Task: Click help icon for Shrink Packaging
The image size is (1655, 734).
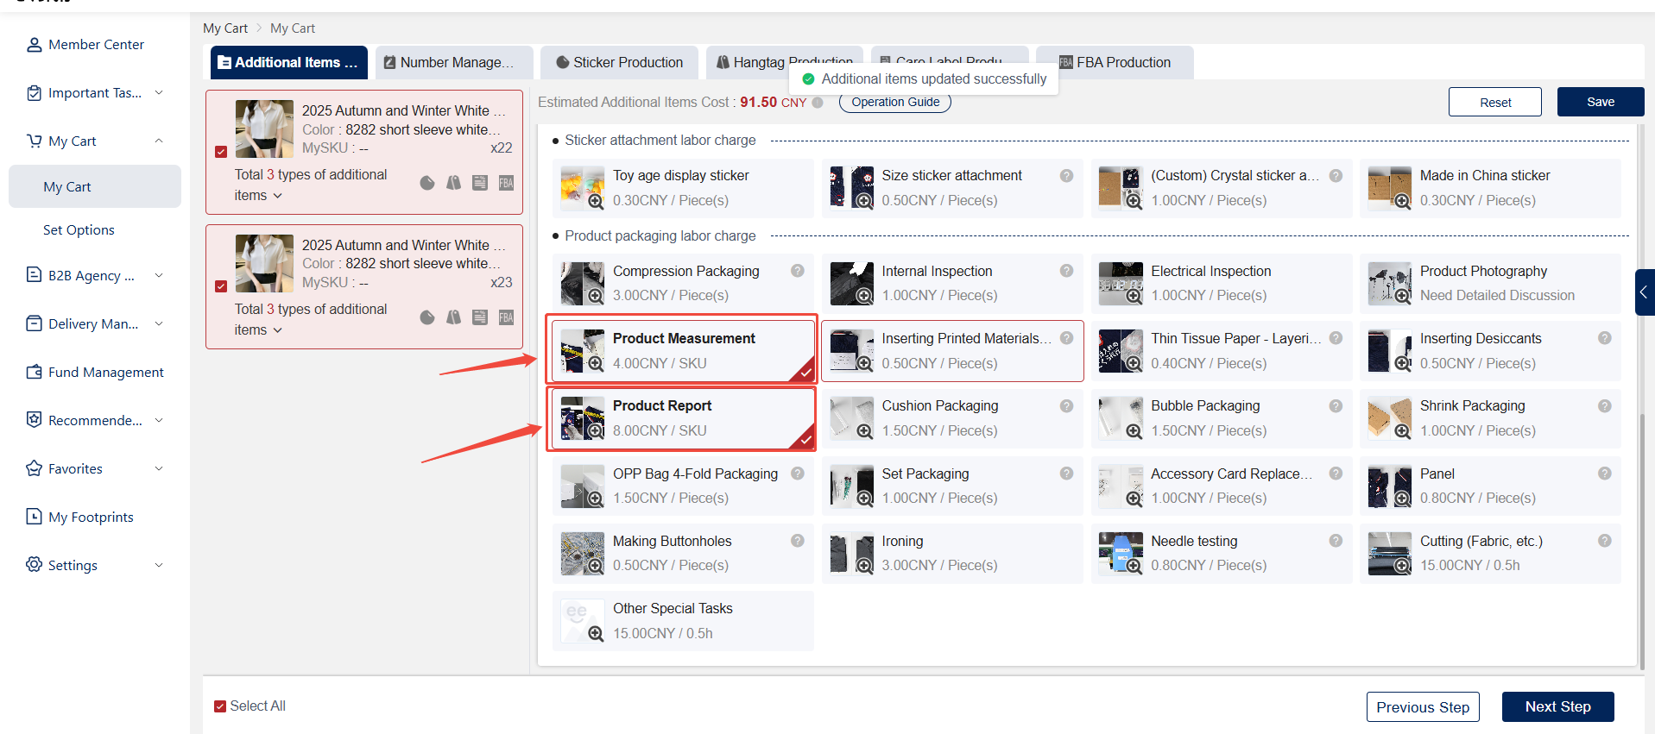Action: point(1605,405)
